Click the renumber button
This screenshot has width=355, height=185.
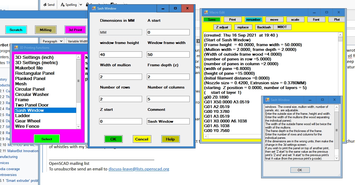tap(253, 20)
